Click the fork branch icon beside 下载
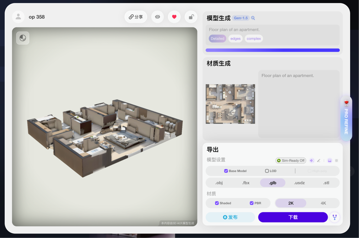The width and height of the screenshot is (359, 238). coord(334,217)
